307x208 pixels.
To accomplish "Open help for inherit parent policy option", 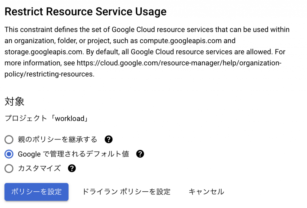I will tap(109, 139).
